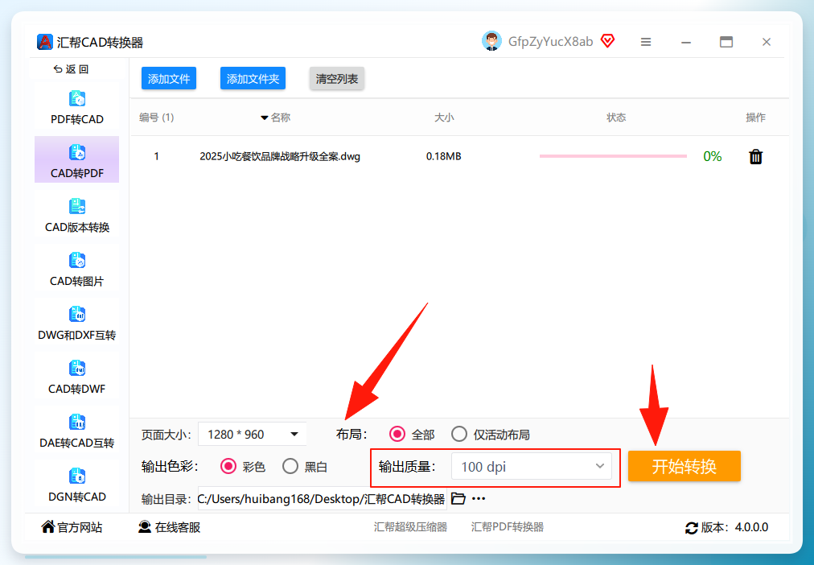Screen dimensions: 814x565
Task: Click the 输出目录 path input field
Action: click(322, 499)
